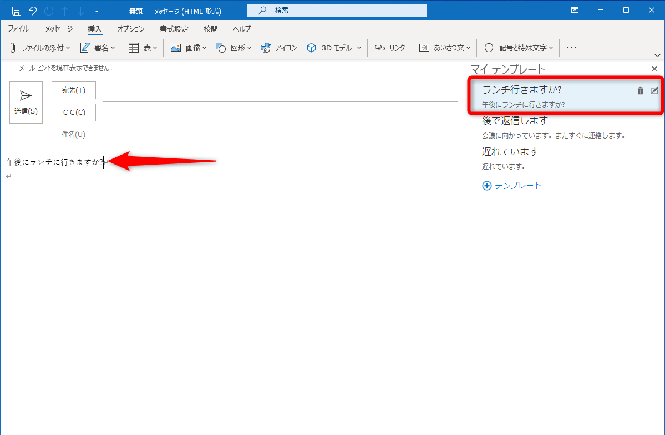Create a new template via テンプレート link
This screenshot has width=665, height=435.
[x=511, y=186]
